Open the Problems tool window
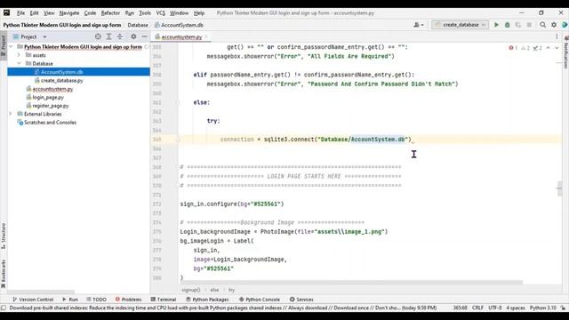Screen dimensions: 569x320 [128, 300]
